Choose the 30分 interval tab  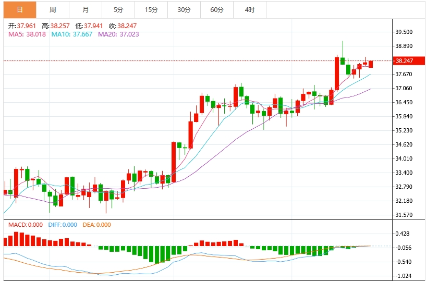click(x=184, y=10)
